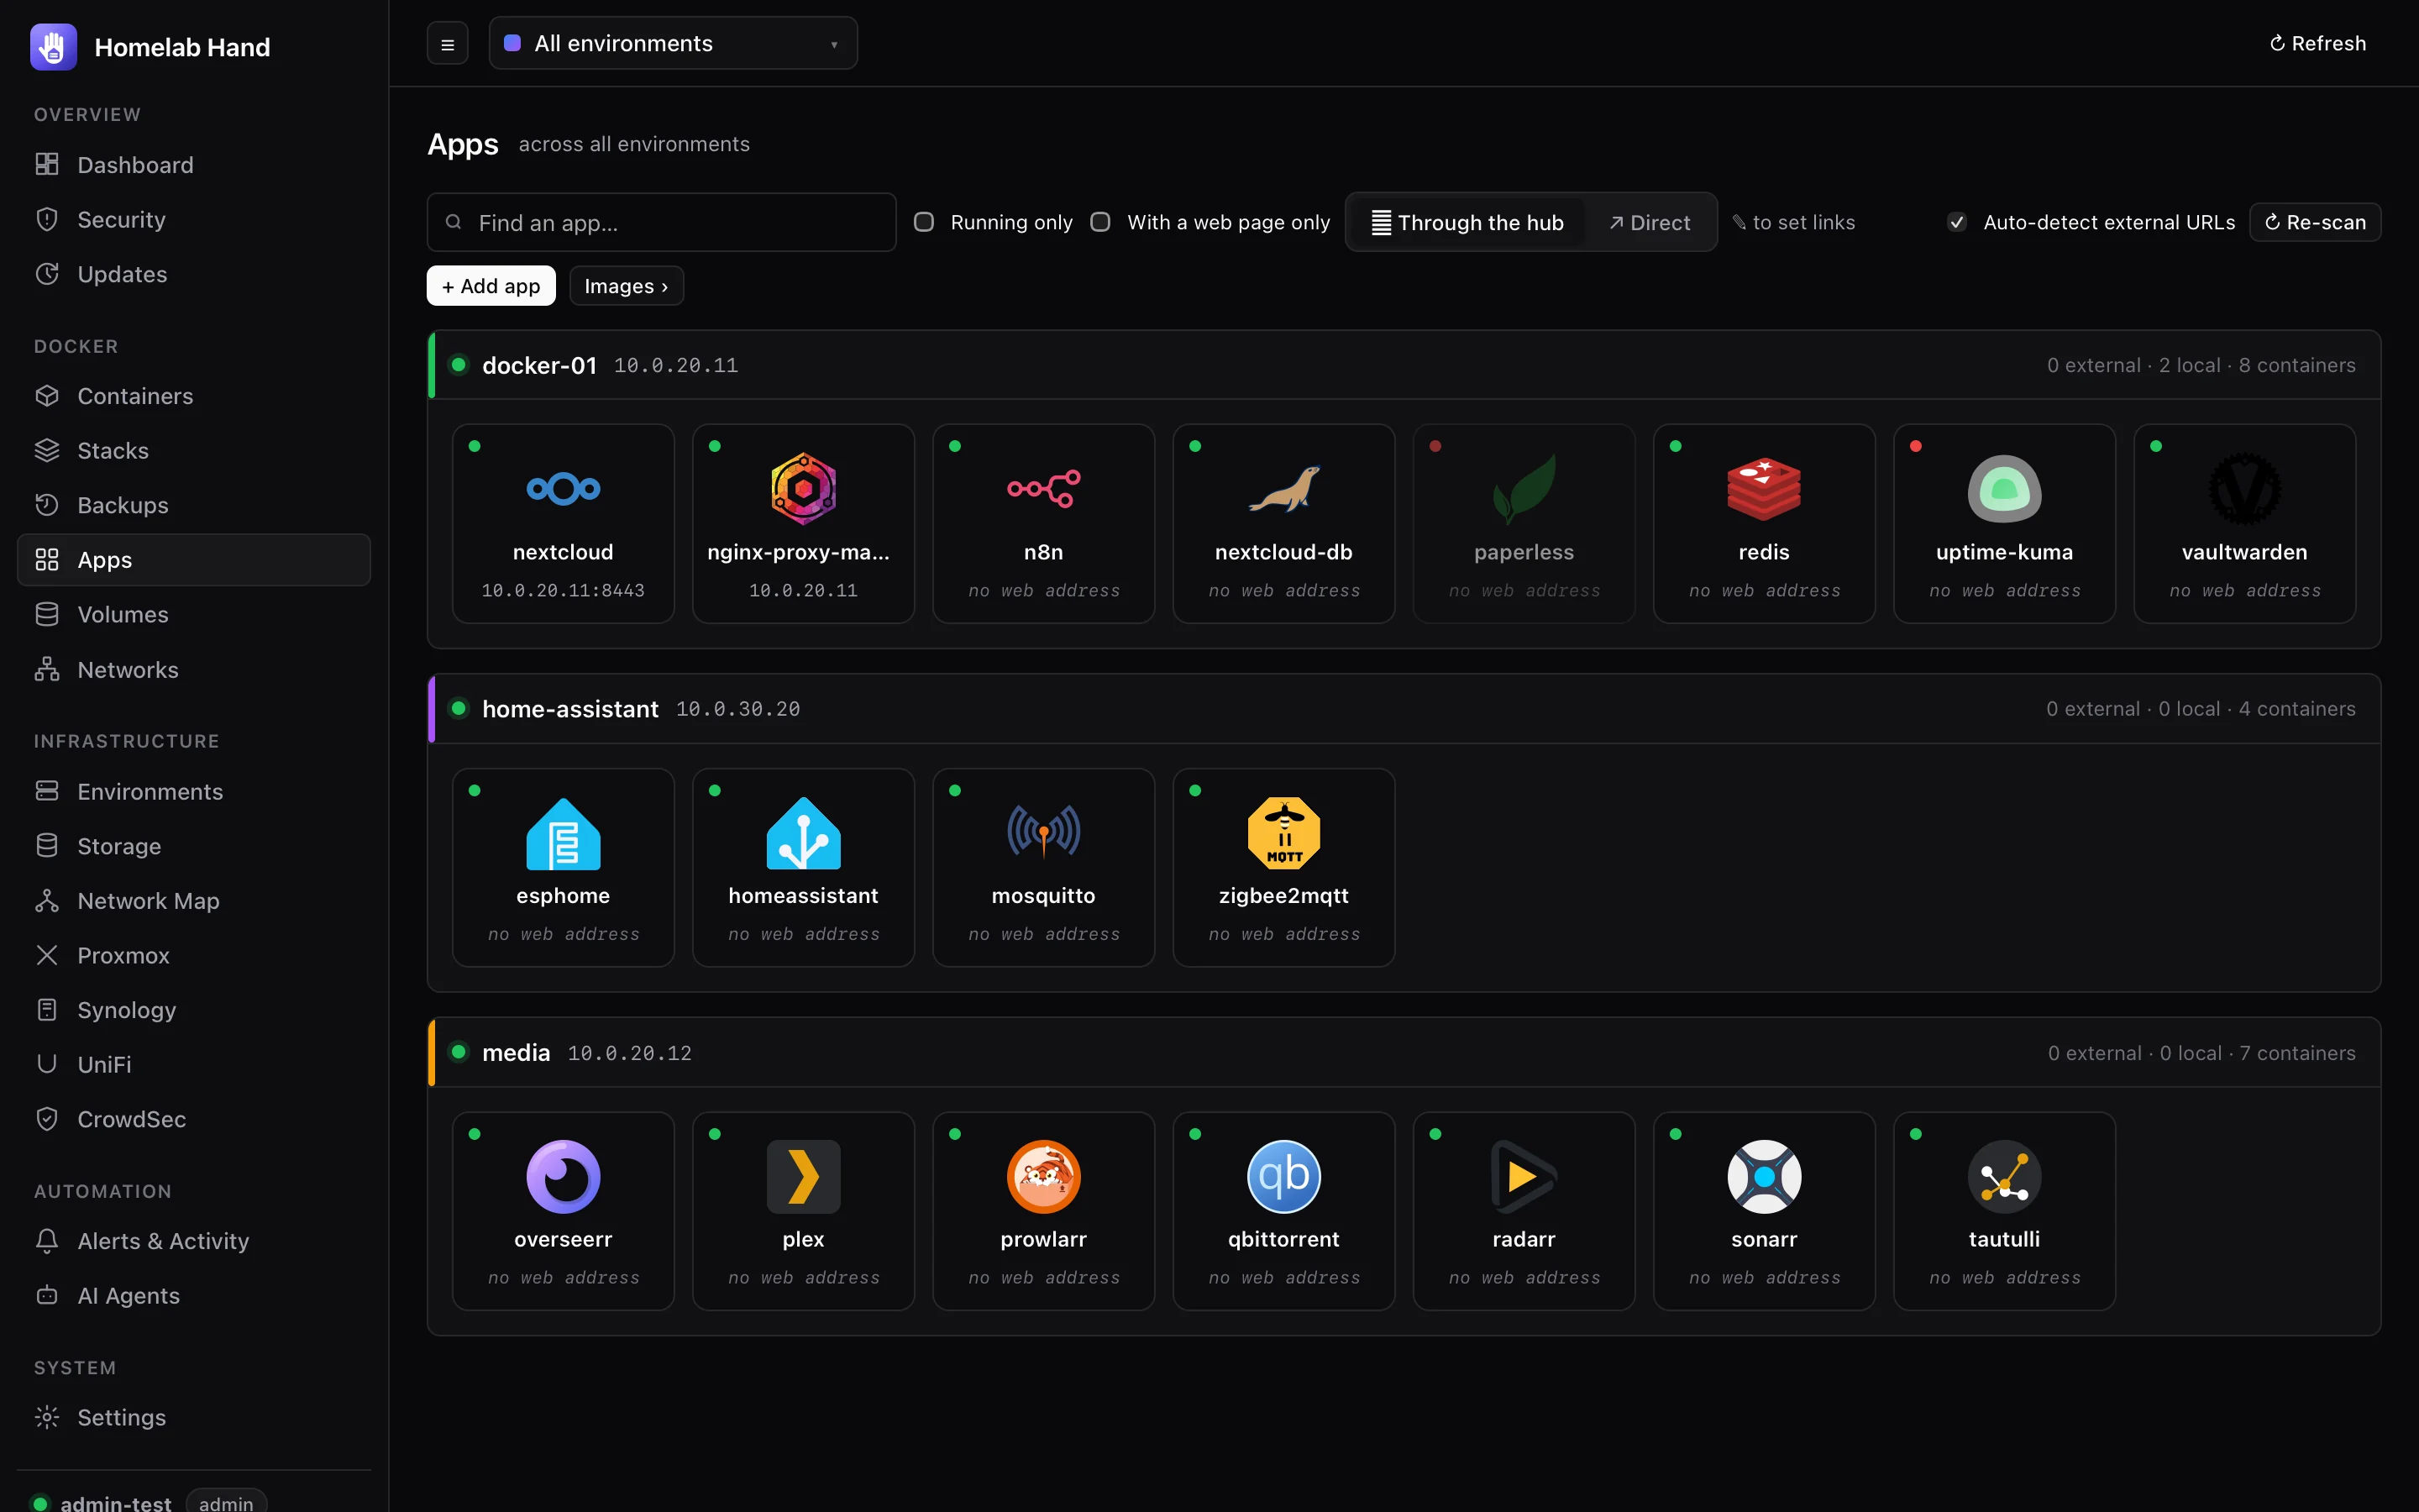Collapse the sidebar with hamburger button

pos(447,43)
